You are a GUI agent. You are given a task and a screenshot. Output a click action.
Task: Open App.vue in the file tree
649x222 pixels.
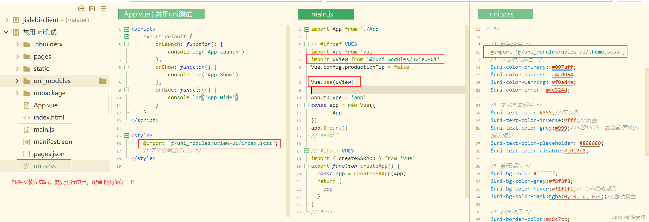[x=46, y=105]
